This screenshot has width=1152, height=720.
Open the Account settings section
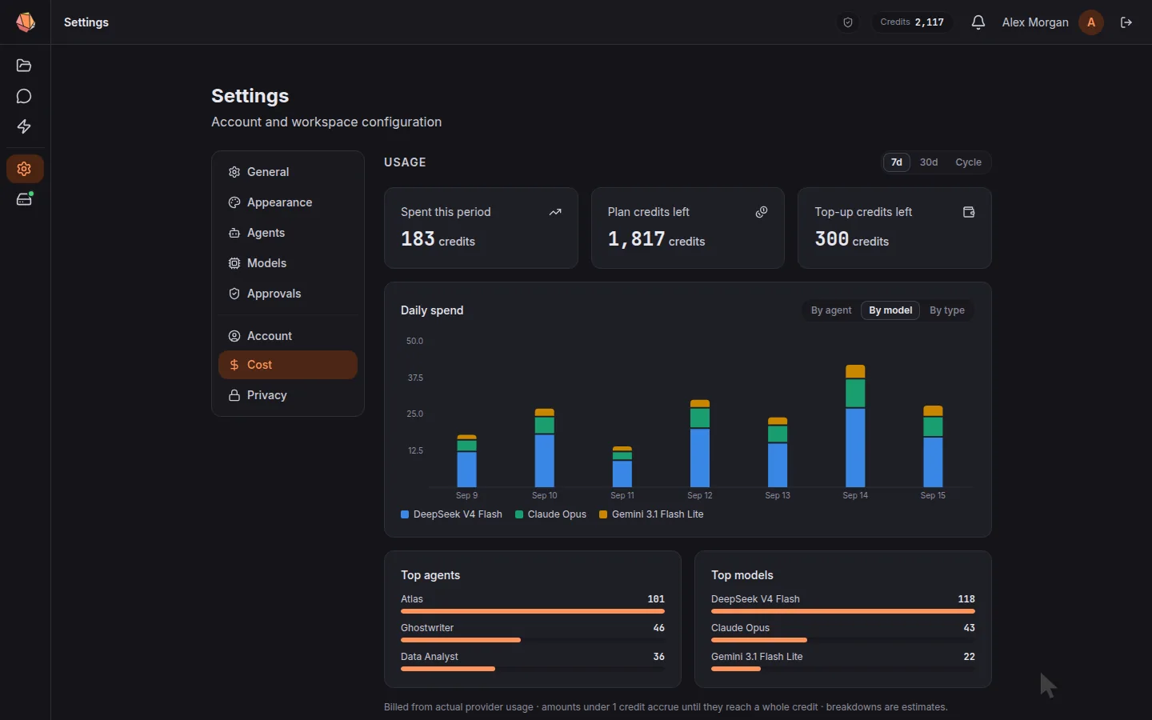(288, 336)
